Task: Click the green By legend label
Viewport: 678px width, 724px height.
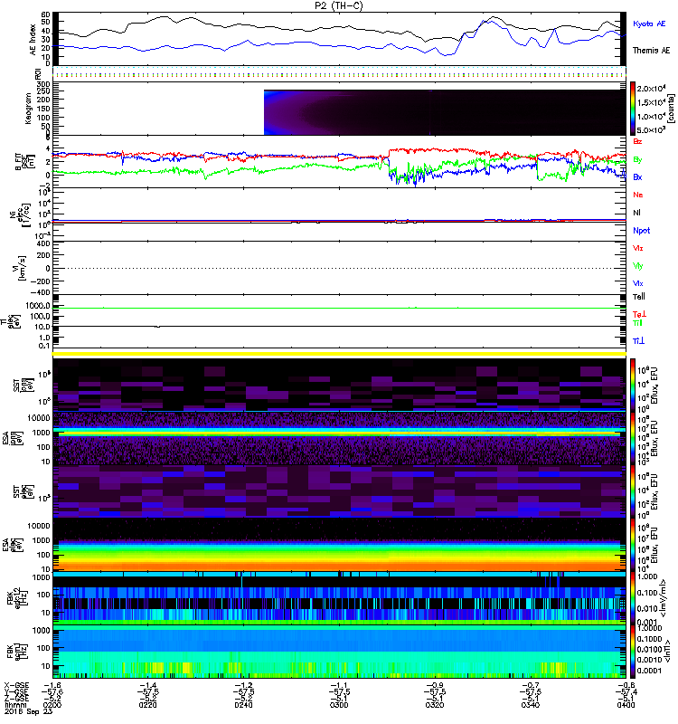Action: coord(637,159)
